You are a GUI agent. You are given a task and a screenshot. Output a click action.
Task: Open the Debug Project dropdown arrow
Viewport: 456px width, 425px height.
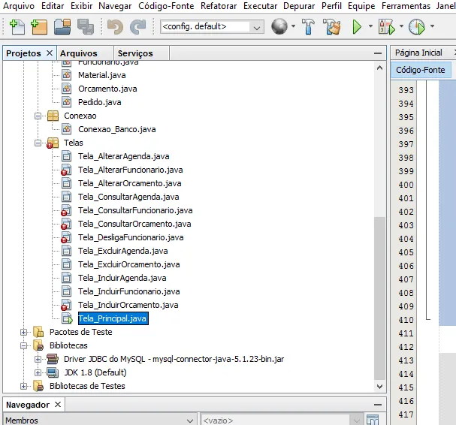tap(401, 26)
